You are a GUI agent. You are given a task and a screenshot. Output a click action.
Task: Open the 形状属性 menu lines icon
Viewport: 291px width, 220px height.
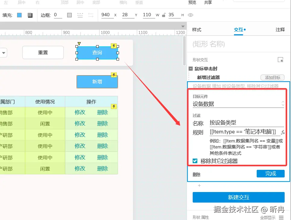point(281,217)
